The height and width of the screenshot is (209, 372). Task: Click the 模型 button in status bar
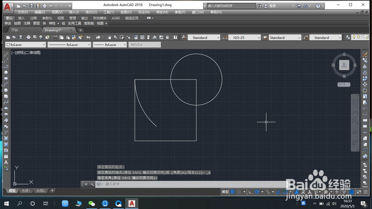225,192
